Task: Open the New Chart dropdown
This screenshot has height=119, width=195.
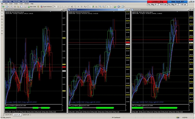Action: pos(3,7)
